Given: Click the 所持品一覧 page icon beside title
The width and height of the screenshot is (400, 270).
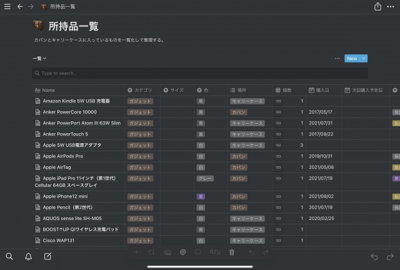Looking at the screenshot, I should (39, 26).
